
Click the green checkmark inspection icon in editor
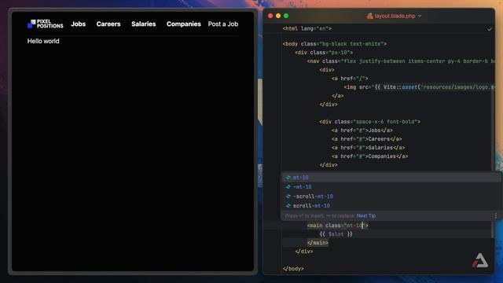490,29
